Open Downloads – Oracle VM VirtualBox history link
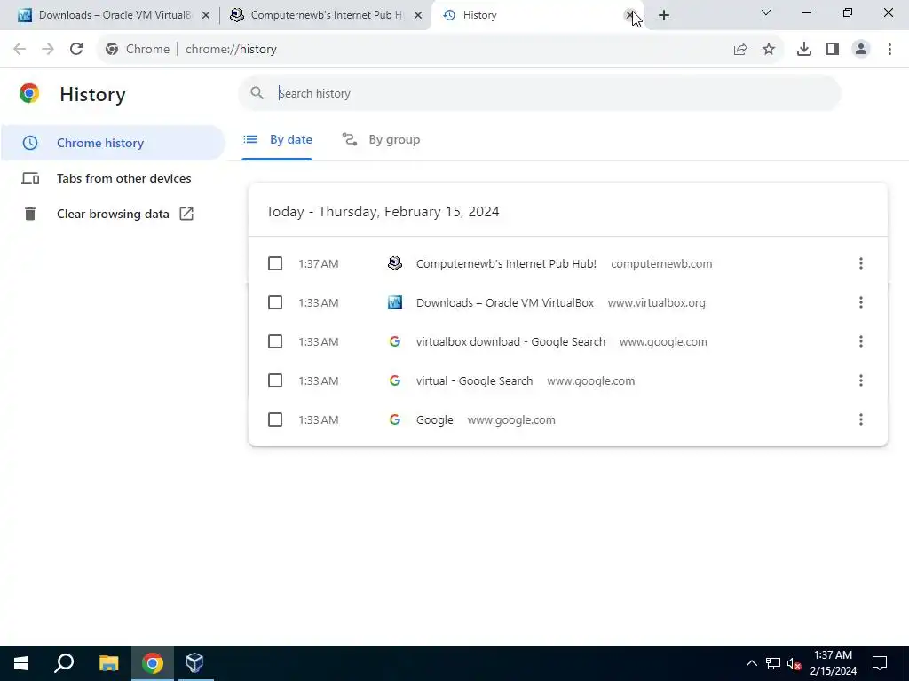 (x=505, y=302)
